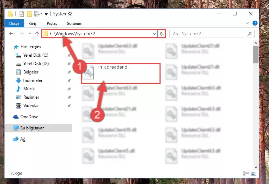This screenshot has height=184, width=269.
Task: Switch to large icons view in status bar
Action: click(254, 174)
